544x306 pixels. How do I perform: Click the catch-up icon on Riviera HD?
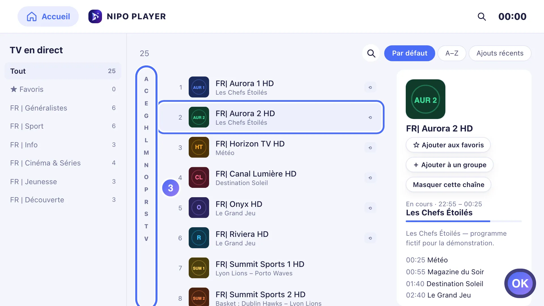coord(370,238)
